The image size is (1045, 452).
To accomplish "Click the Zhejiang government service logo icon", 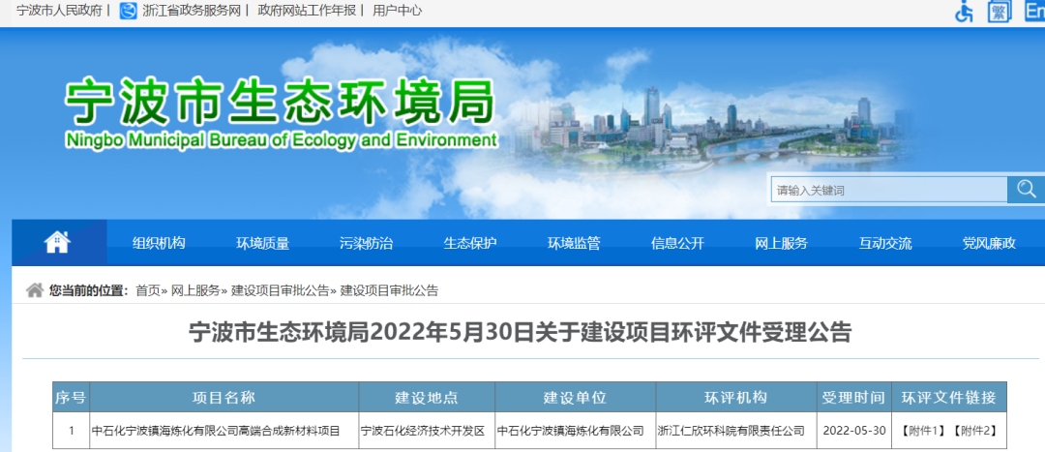I will click(128, 12).
